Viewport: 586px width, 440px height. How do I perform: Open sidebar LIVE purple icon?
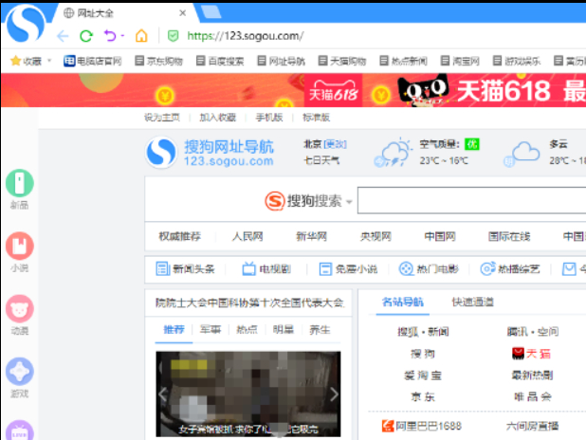[20, 431]
